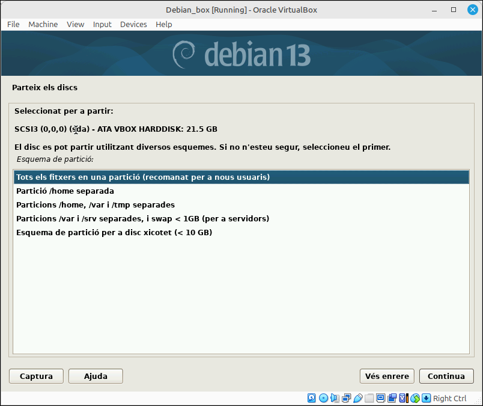Open the Devices menu
This screenshot has height=406, width=483.
click(133, 25)
